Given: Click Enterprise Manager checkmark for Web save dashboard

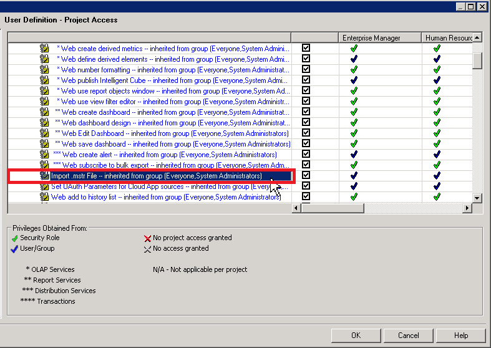Looking at the screenshot, I should pos(354,144).
